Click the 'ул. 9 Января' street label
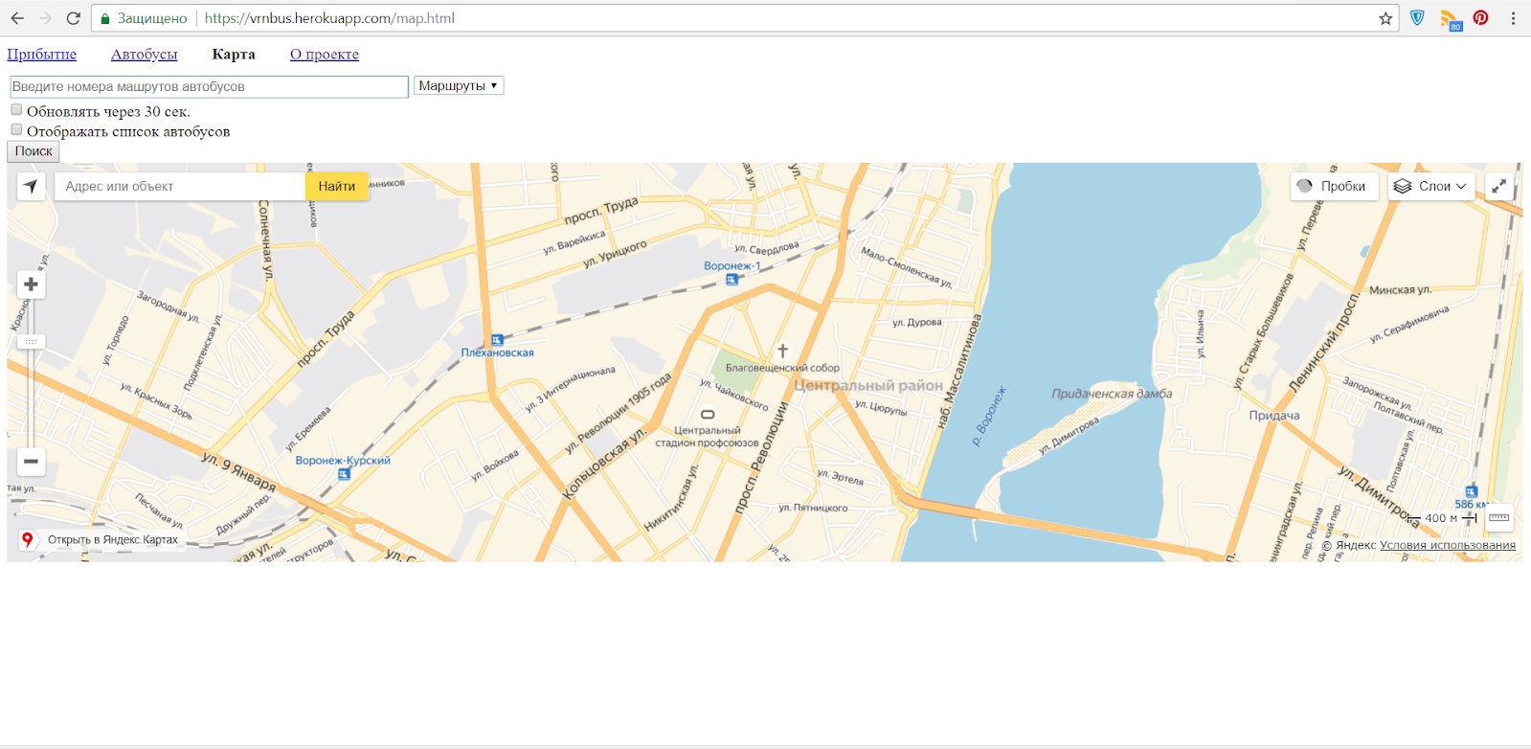 (x=238, y=471)
